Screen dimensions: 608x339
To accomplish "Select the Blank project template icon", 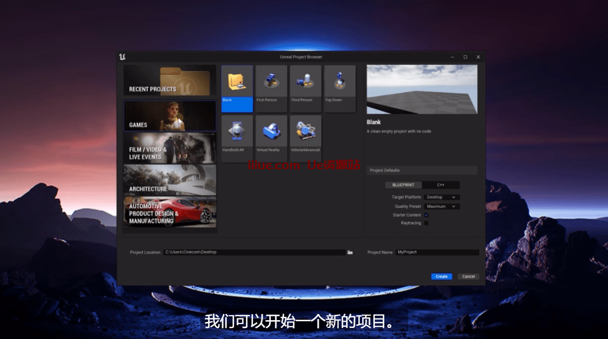I will coord(237,82).
